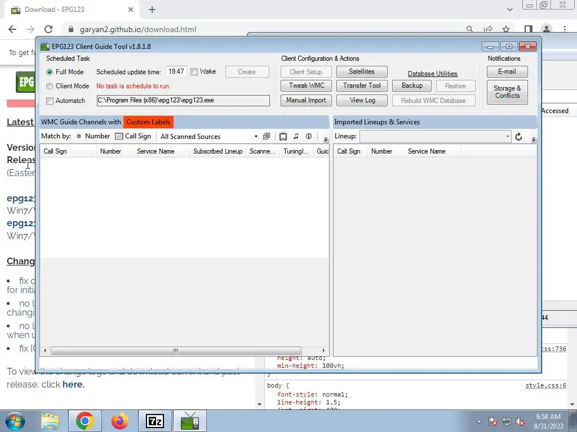Open Chrome profile avatar
This screenshot has height=432, width=577.
pyautogui.click(x=547, y=29)
